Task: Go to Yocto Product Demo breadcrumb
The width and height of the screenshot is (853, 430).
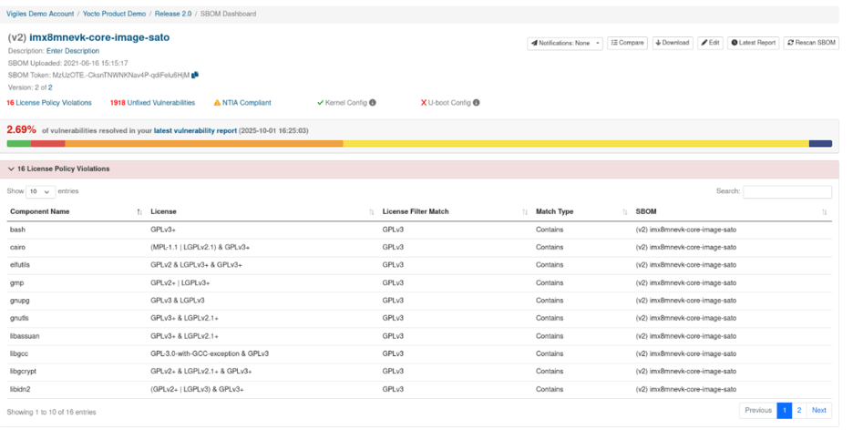Action: point(114,14)
